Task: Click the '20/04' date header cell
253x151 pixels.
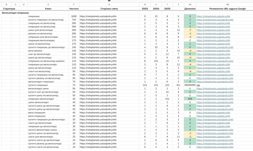Action: (156, 9)
